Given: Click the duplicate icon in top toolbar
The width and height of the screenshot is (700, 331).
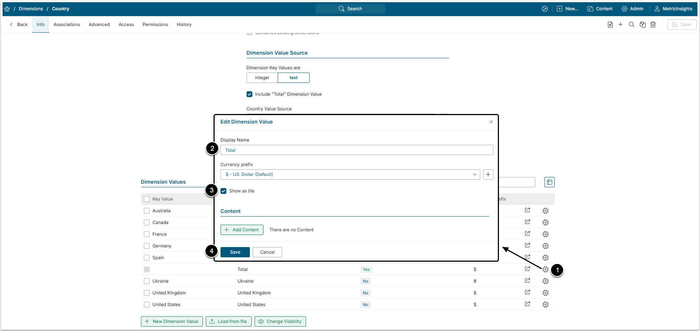Looking at the screenshot, I should point(642,25).
